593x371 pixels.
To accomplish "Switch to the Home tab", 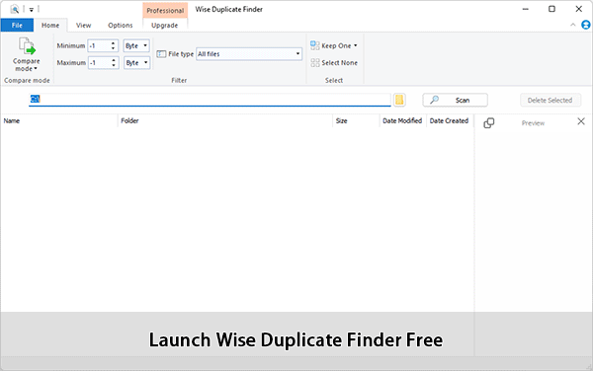I will coord(50,26).
